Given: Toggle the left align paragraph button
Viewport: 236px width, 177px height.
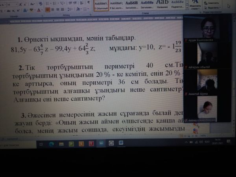Looking at the screenshot, I should (x=47, y=9).
